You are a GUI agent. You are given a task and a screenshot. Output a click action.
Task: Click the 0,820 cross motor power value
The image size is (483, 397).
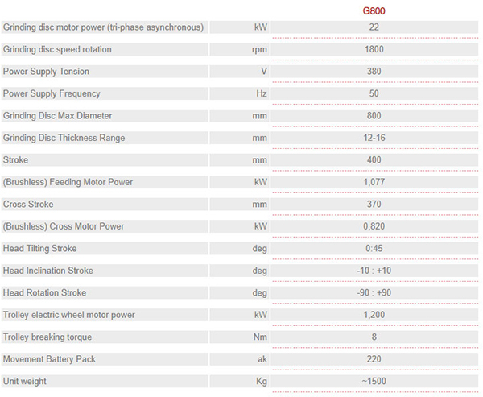[374, 226]
